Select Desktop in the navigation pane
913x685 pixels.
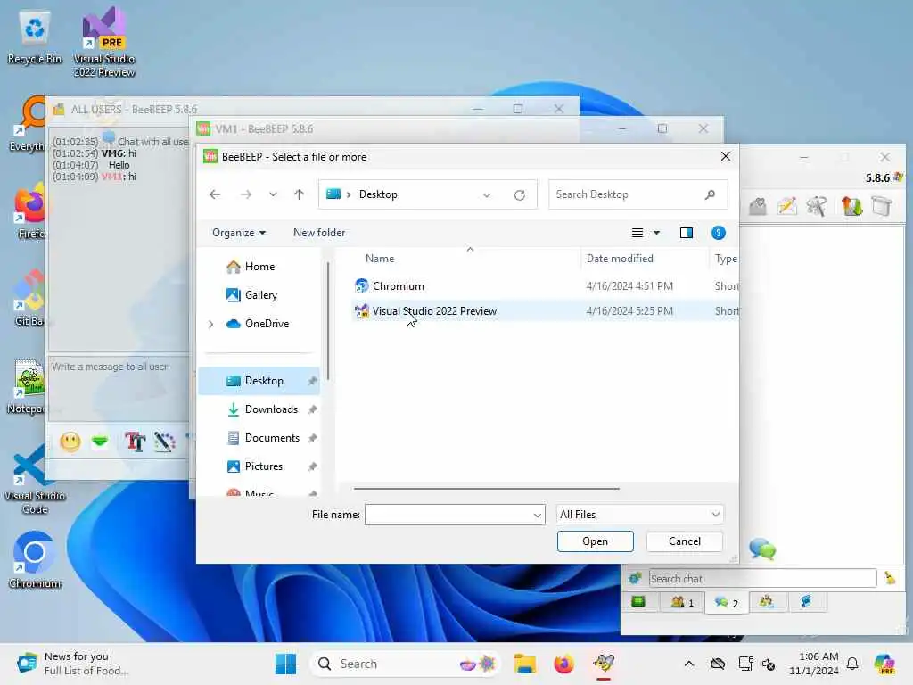259,381
